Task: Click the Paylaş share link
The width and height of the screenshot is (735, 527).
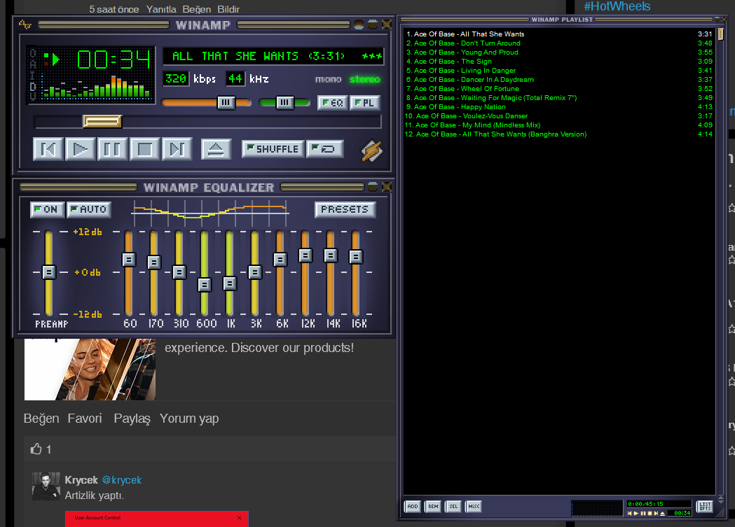Action: [x=132, y=419]
